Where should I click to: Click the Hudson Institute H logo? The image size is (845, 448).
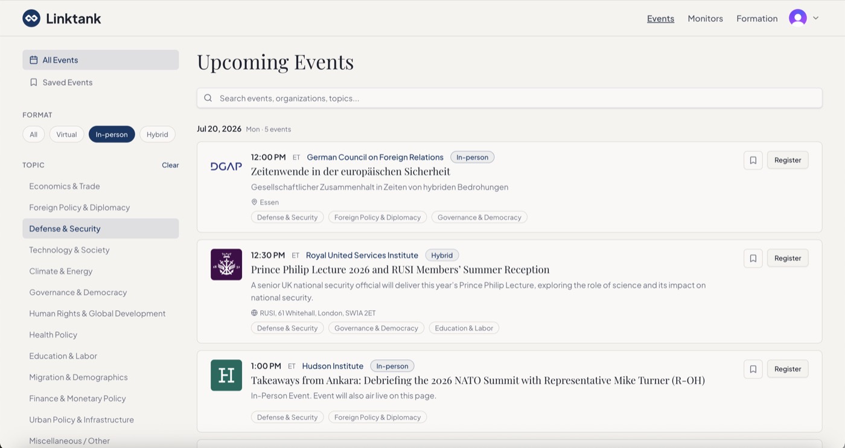coord(226,375)
